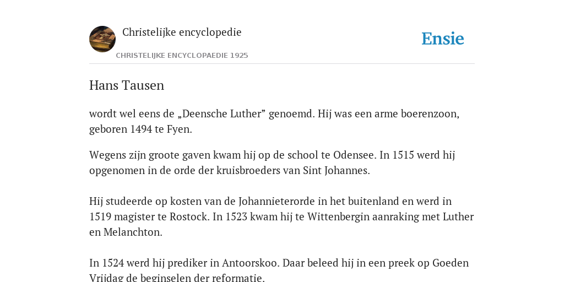This screenshot has width=564, height=282.
Task: Open the round book avatar image
Action: click(102, 39)
